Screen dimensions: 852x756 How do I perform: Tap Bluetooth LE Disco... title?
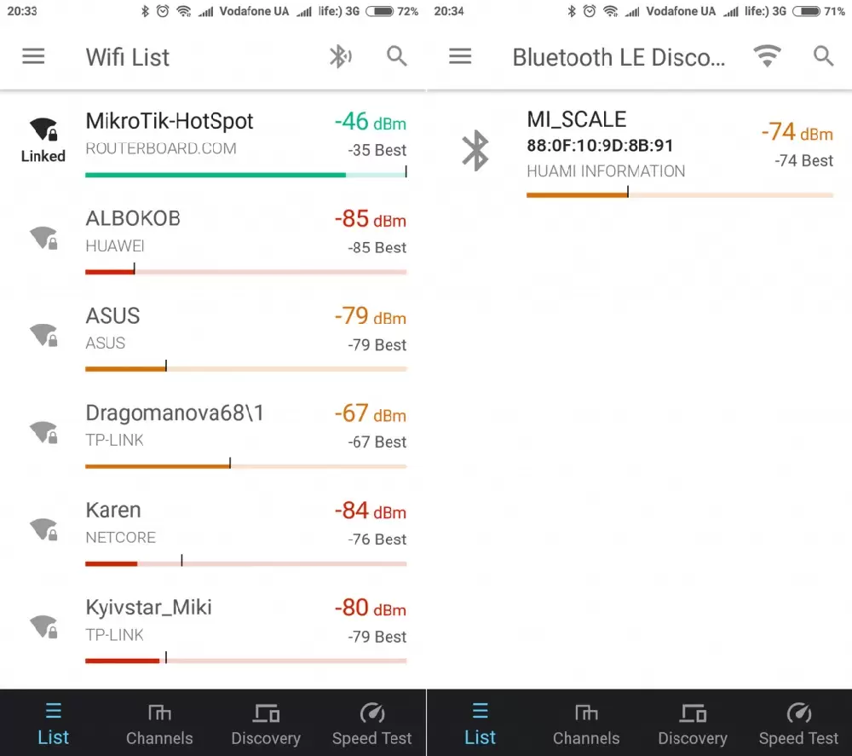(x=619, y=57)
